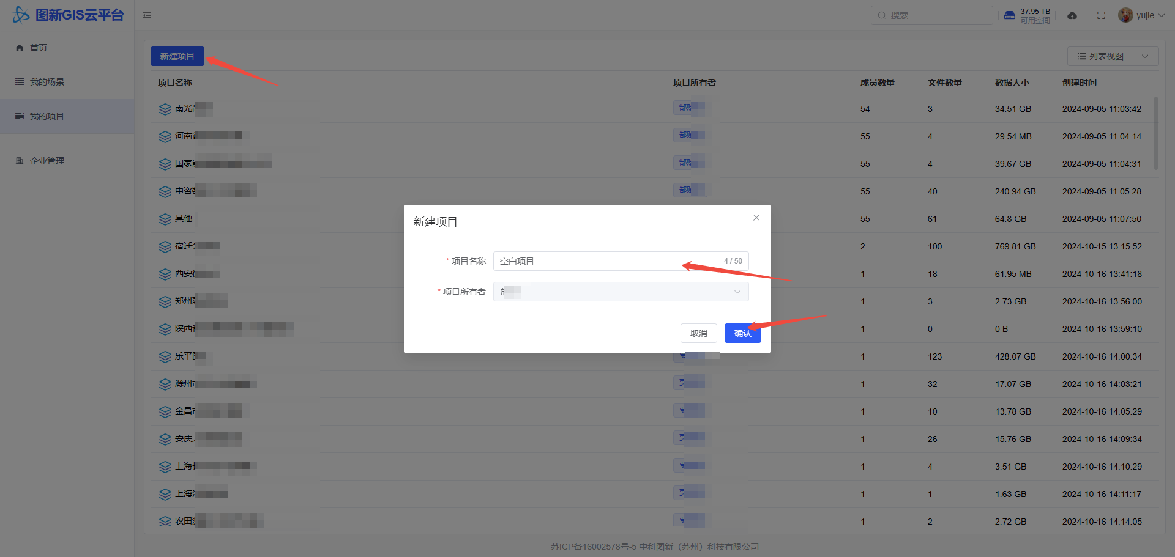Close the 新建项目 dialog with X

(x=756, y=218)
